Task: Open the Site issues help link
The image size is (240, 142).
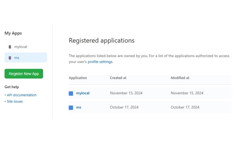Action: click(x=15, y=102)
